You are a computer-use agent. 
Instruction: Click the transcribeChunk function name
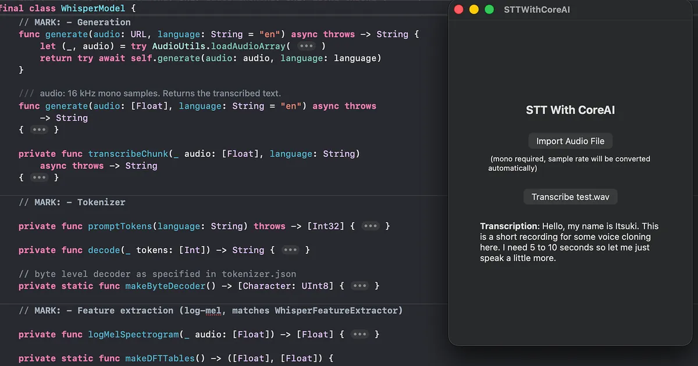(128, 153)
